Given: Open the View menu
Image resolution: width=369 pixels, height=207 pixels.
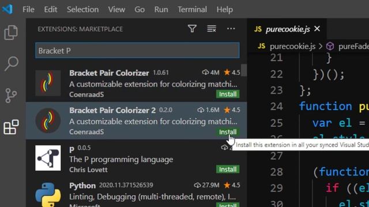Looking at the screenshot, I should (116, 9).
